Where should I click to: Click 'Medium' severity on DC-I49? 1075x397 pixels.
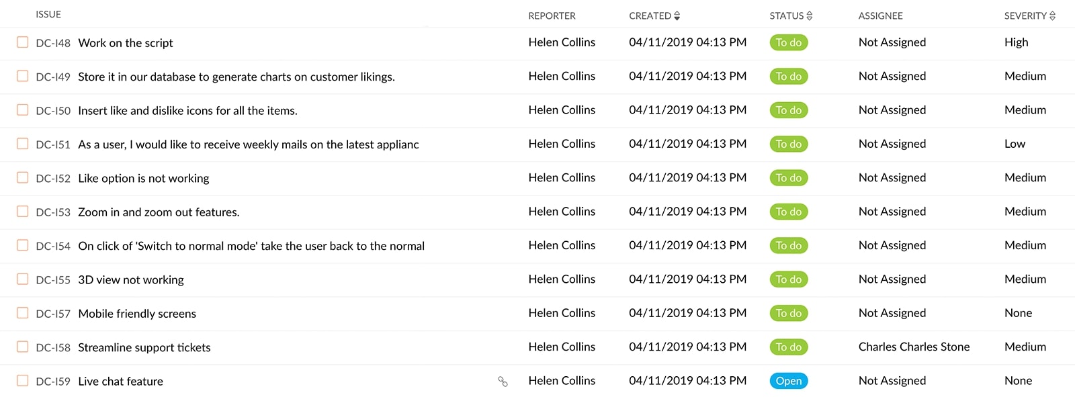coord(1025,76)
